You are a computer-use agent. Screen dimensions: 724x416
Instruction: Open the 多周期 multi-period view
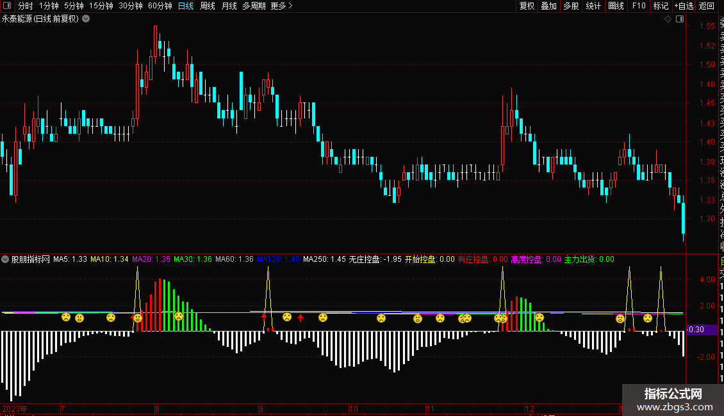click(x=254, y=6)
